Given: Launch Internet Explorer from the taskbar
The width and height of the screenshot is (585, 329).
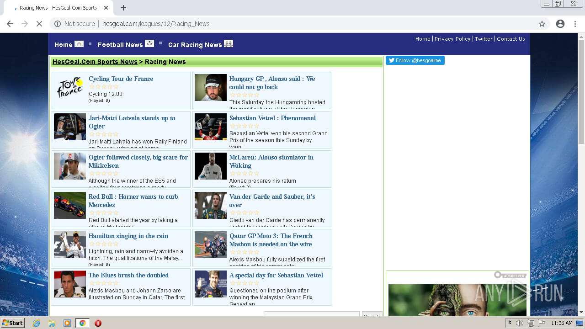Looking at the screenshot, I should click(37, 323).
